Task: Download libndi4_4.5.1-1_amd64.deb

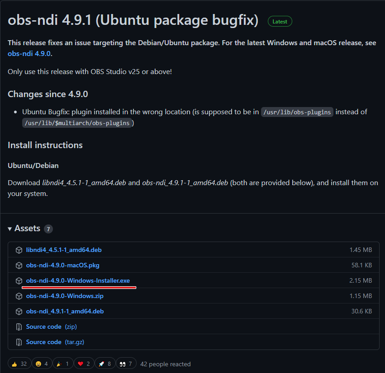Action: click(63, 250)
